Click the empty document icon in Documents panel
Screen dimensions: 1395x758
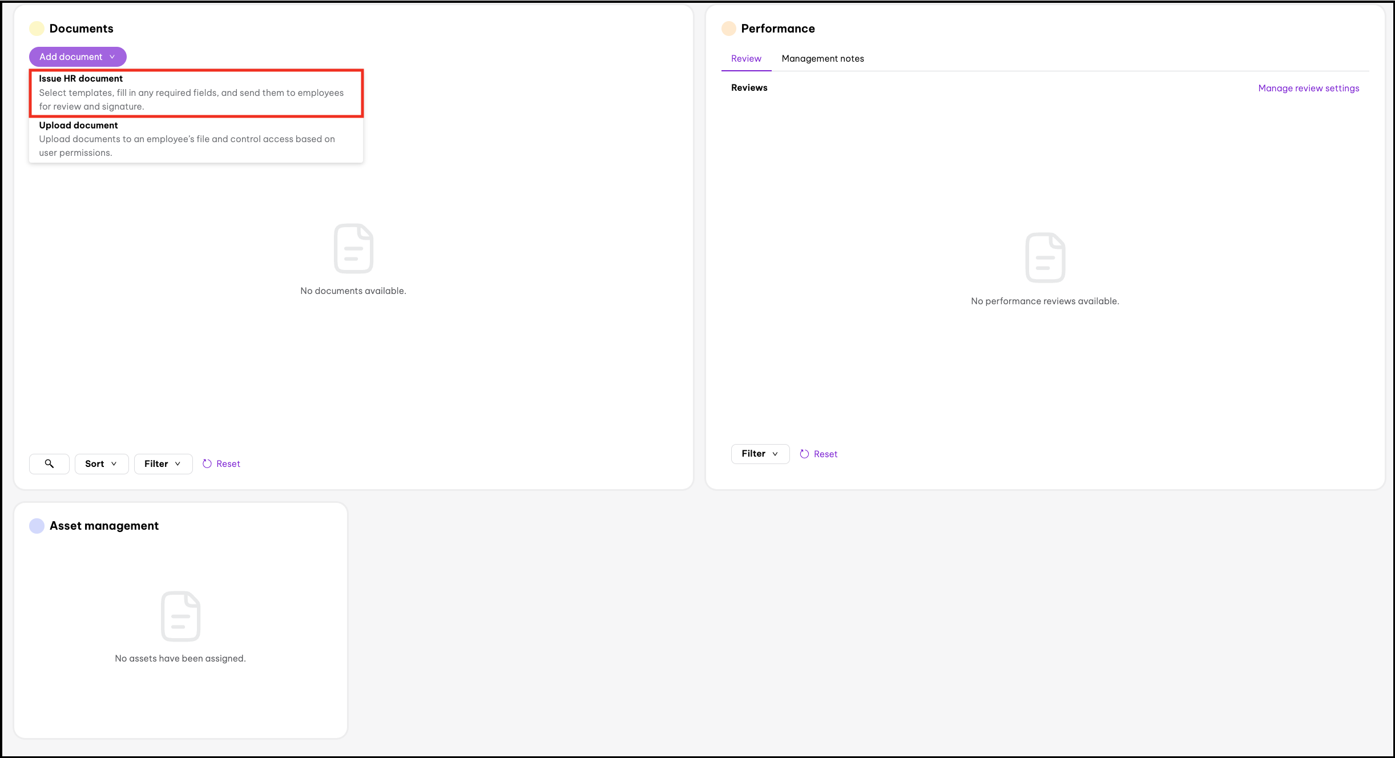[353, 248]
